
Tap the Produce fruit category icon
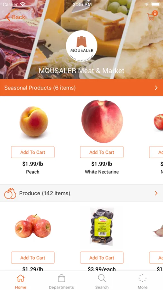10,193
